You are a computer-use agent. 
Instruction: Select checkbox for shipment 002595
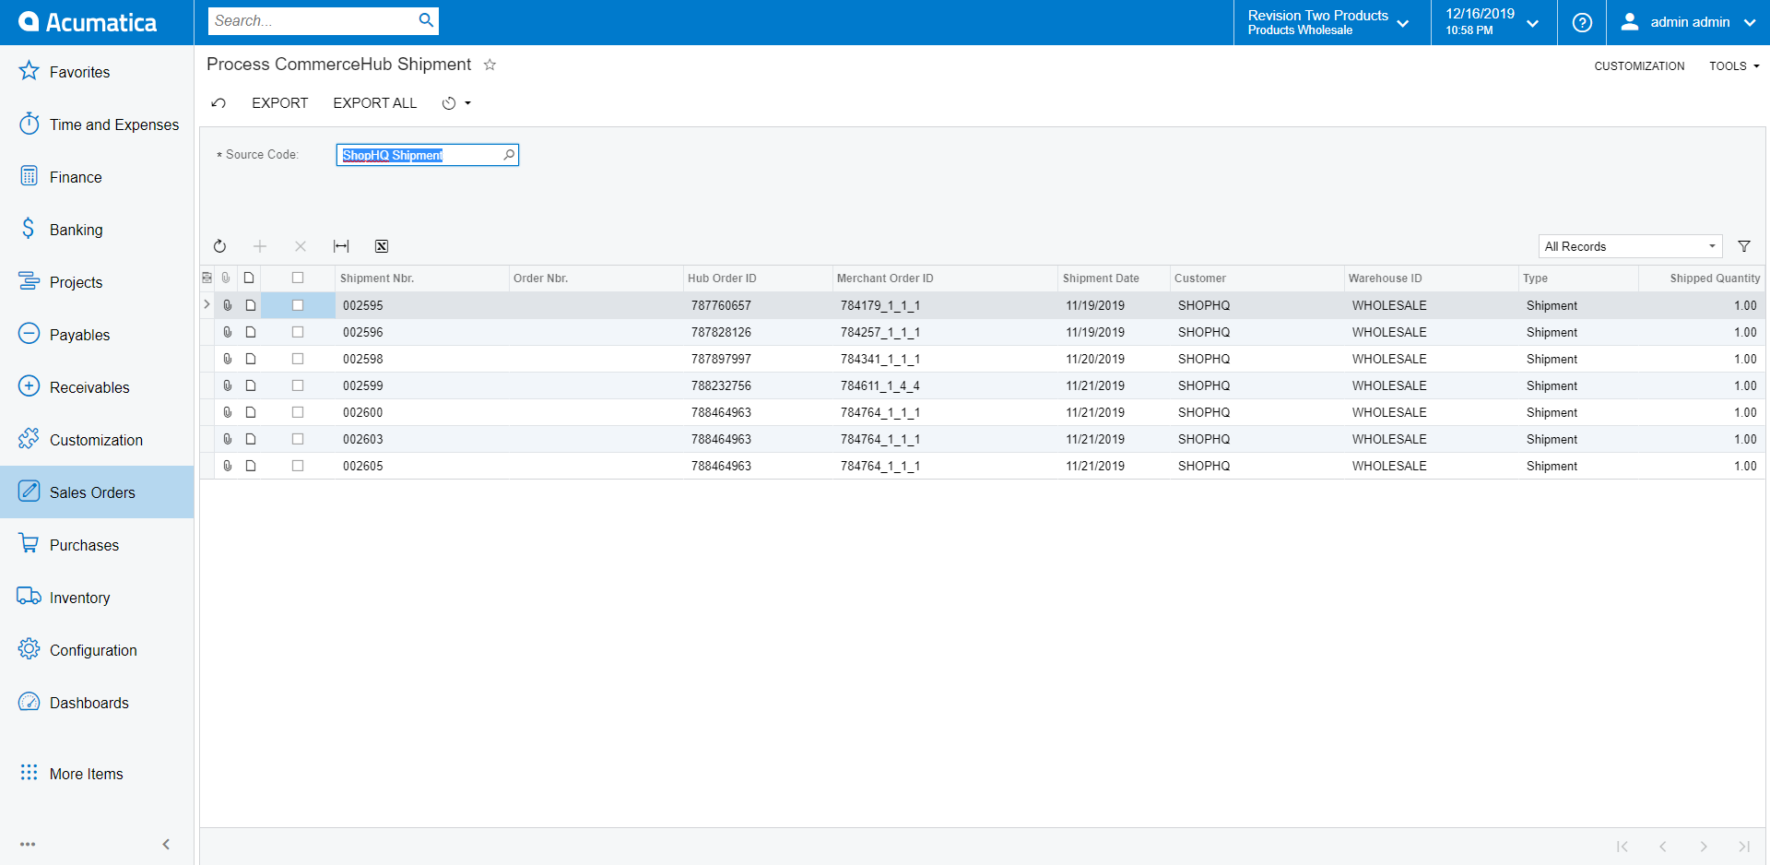tap(298, 305)
